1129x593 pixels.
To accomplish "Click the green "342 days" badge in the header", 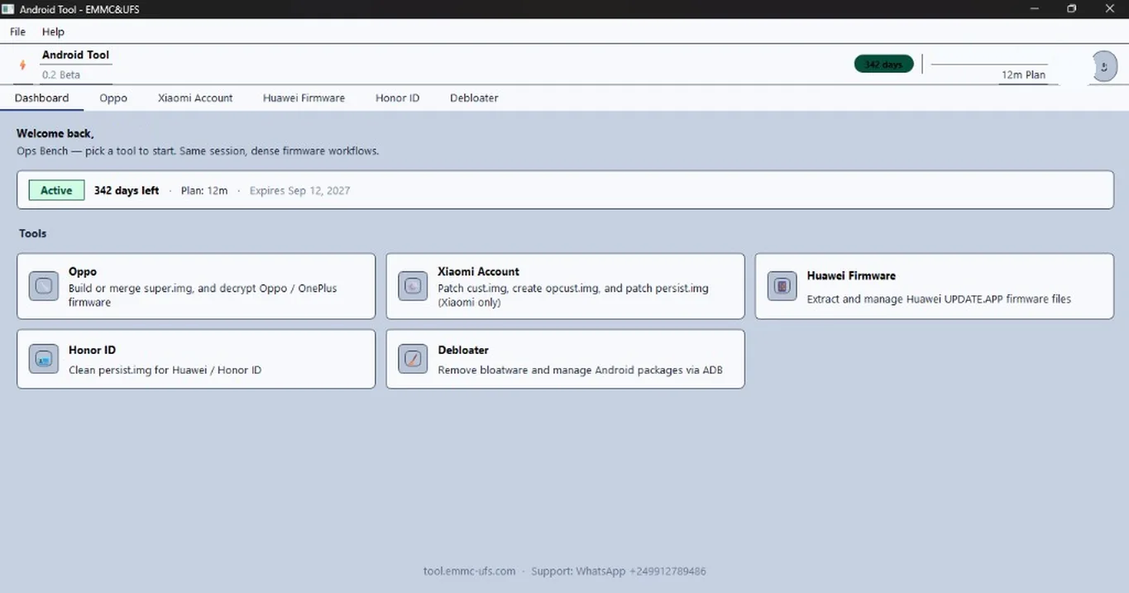I will [x=883, y=65].
